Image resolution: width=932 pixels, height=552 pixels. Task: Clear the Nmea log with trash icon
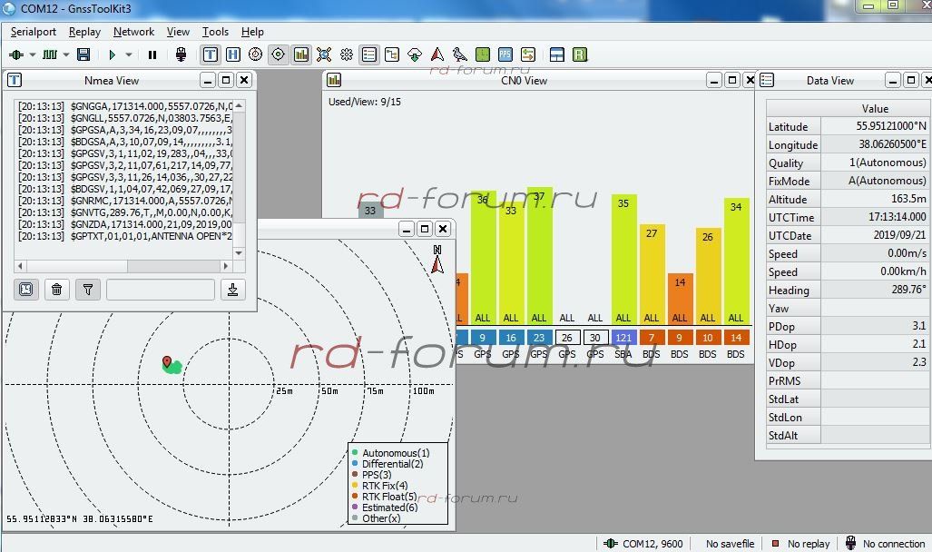pos(56,289)
